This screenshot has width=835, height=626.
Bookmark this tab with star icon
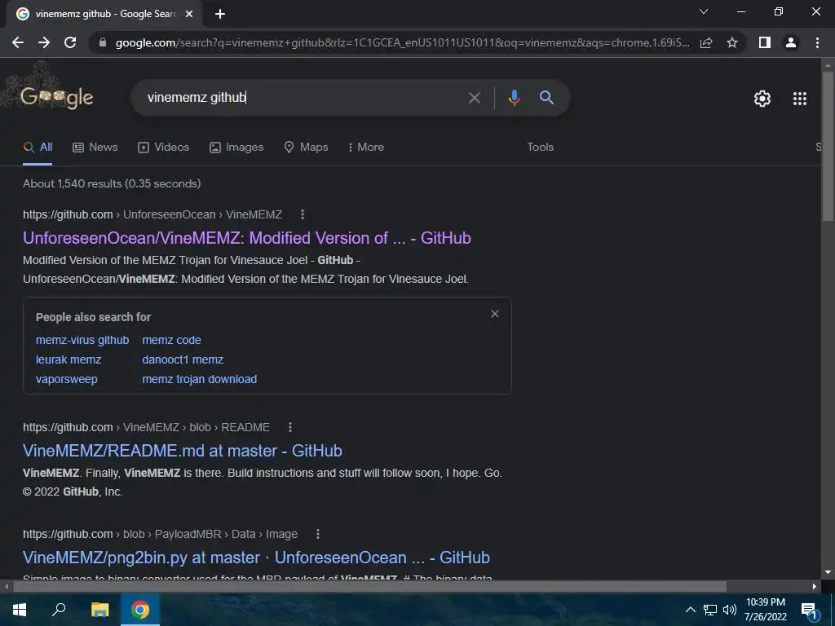click(732, 42)
